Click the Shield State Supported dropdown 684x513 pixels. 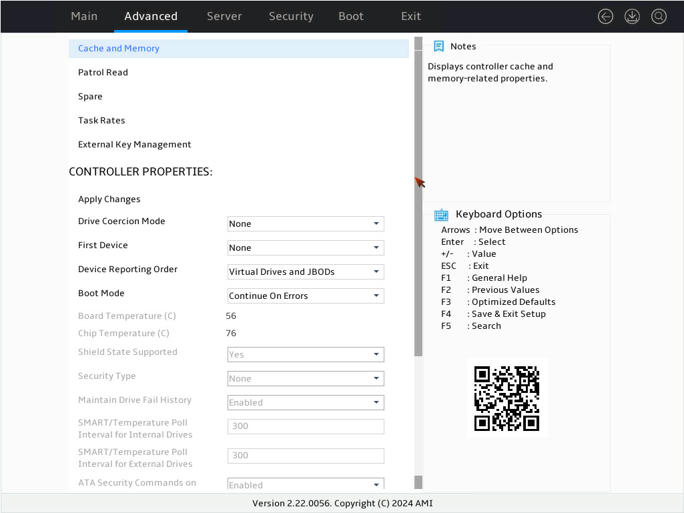306,355
